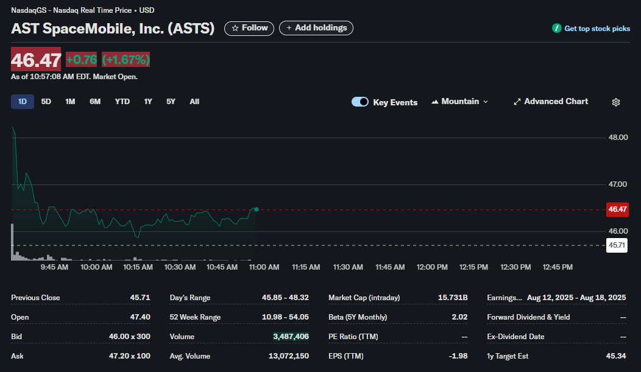Click the AST SpaceMobile, Inc. (ASTS) title

point(113,29)
